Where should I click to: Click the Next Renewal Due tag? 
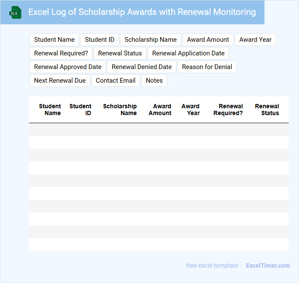click(x=60, y=81)
